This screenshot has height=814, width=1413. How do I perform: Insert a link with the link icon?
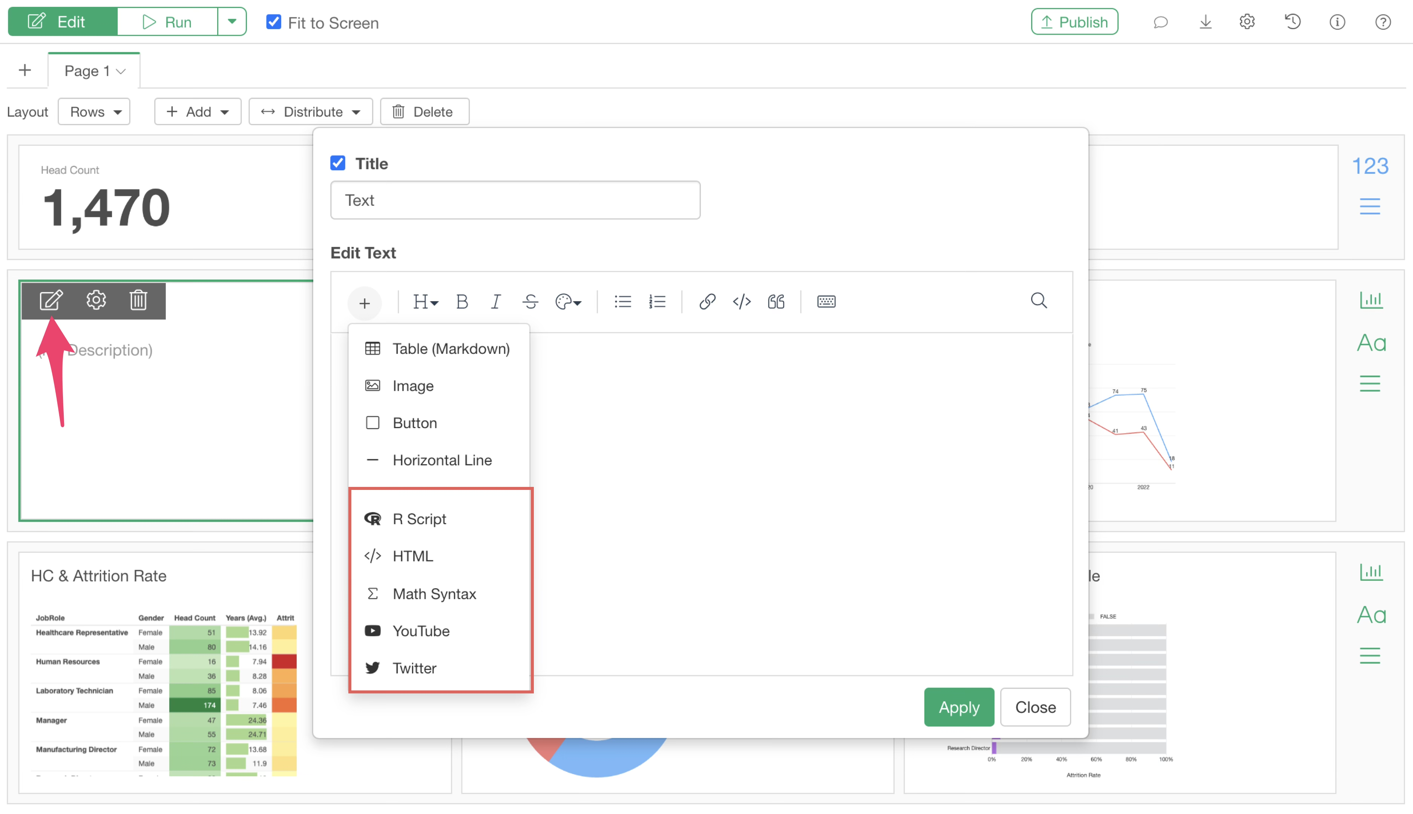[707, 302]
